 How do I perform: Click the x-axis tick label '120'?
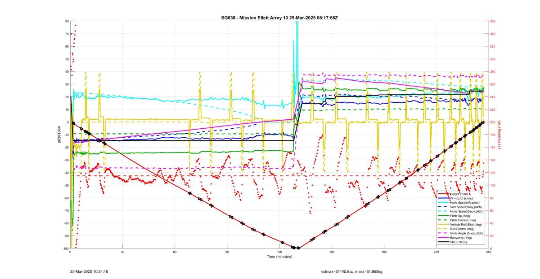point(279,252)
